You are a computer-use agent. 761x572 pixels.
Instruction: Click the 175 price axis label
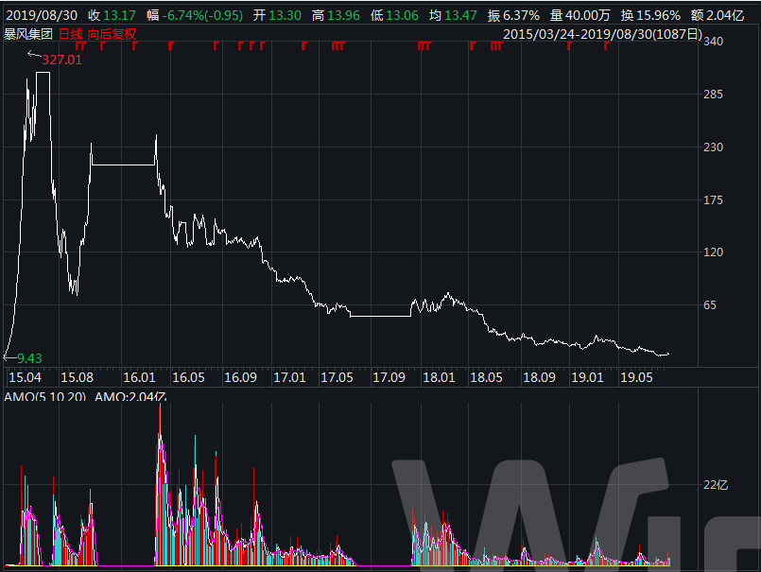[x=713, y=200]
